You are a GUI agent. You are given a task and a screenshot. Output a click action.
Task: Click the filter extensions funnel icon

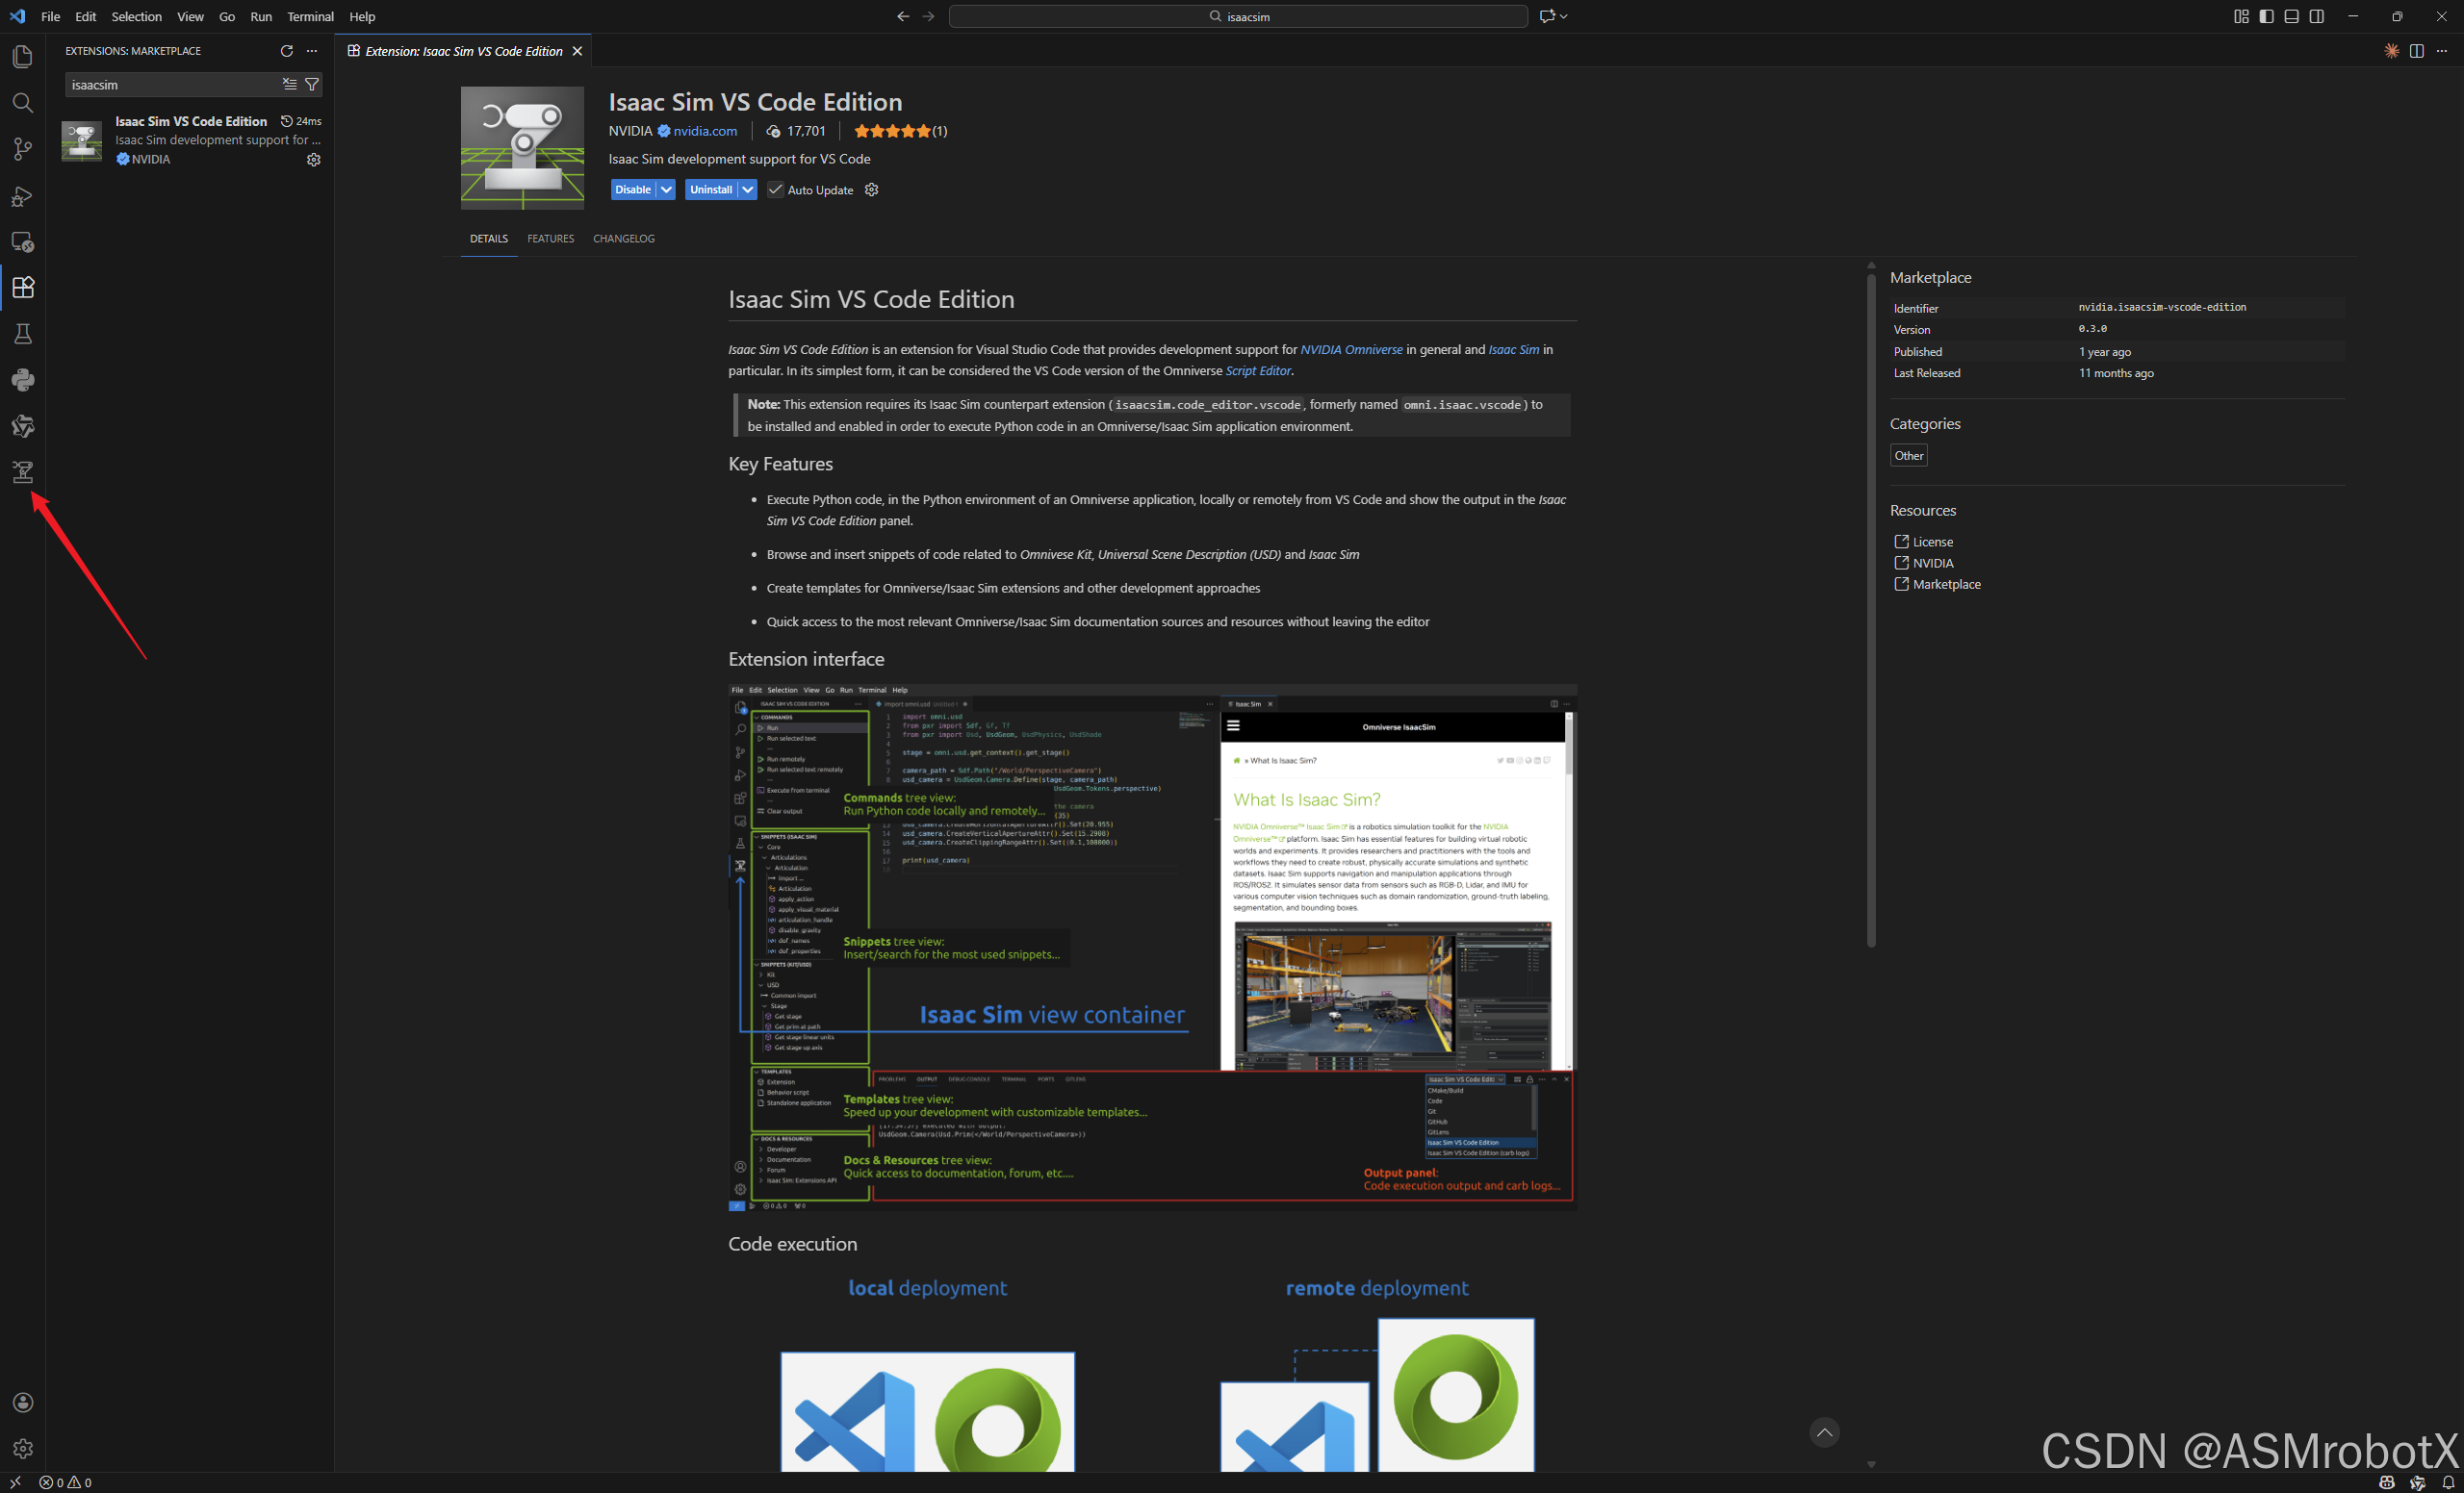312,85
